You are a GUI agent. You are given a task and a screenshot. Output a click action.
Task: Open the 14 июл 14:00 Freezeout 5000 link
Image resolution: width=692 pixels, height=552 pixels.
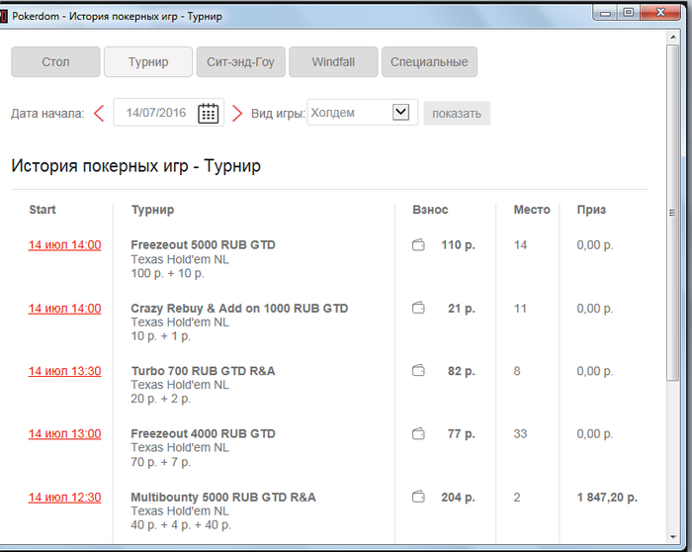[65, 245]
